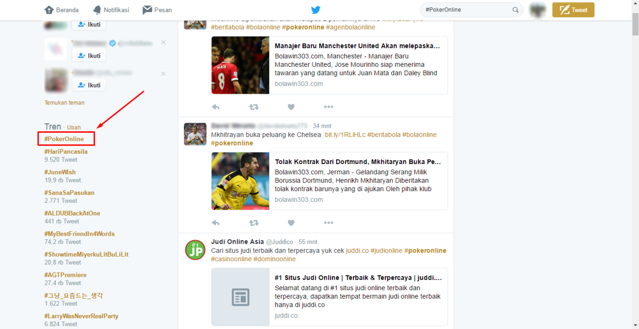Open the Tolak Kontrak Dari Dortmund headline
This screenshot has height=329, width=639.
coord(358,162)
